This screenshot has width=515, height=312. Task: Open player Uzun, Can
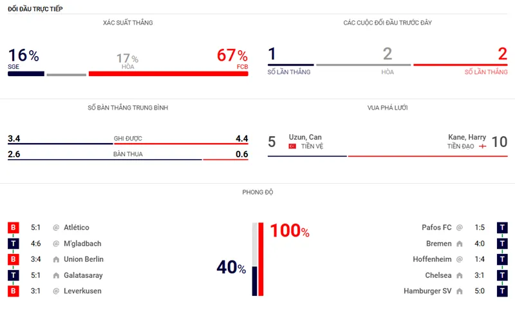305,137
